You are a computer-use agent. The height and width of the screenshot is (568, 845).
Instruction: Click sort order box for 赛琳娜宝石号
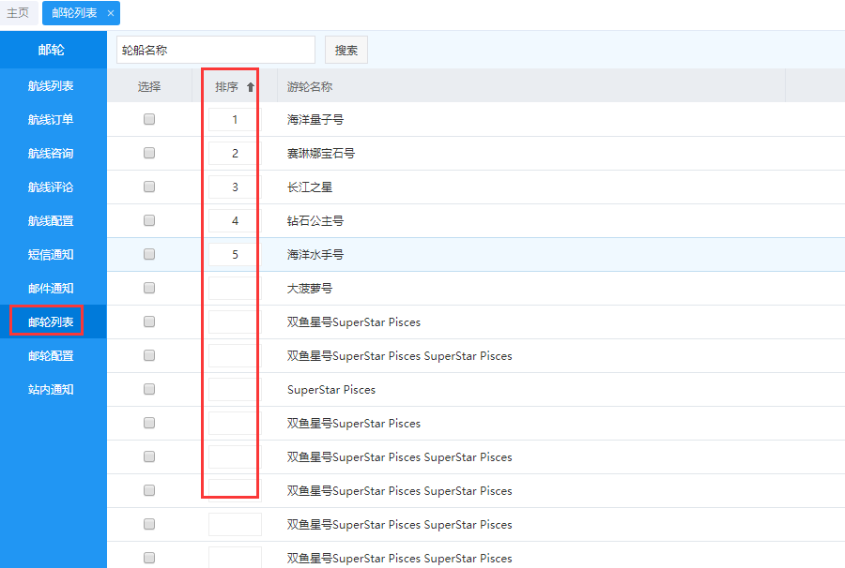(x=235, y=154)
